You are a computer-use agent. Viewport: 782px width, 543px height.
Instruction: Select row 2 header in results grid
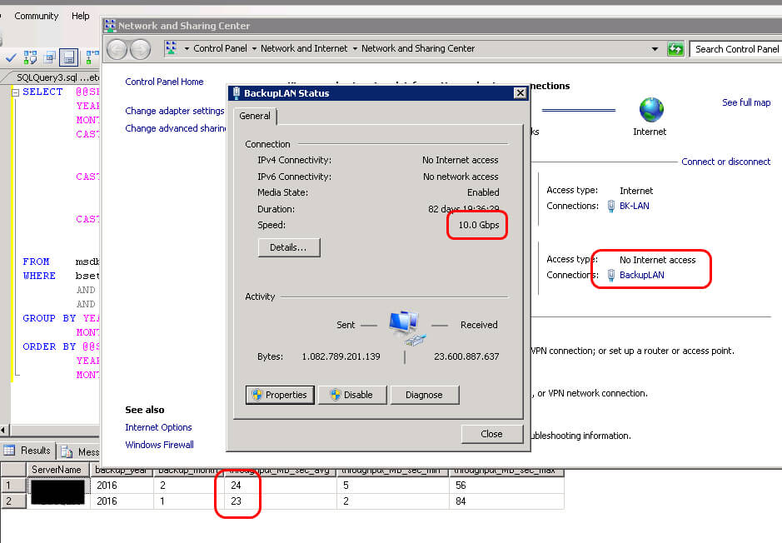13,501
